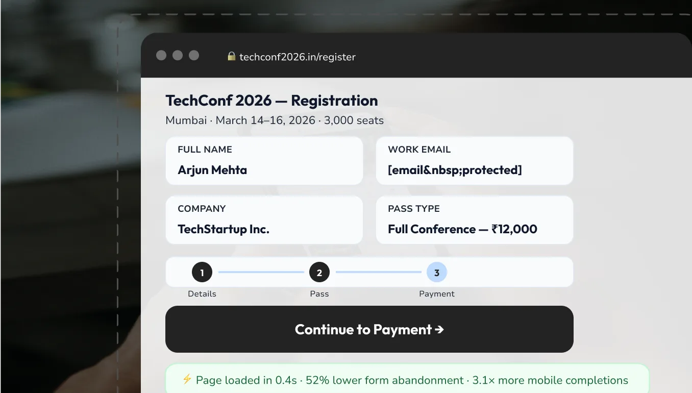Screen dimensions: 692x393
Task: Select step 2 labeled Pass
Action: 319,272
